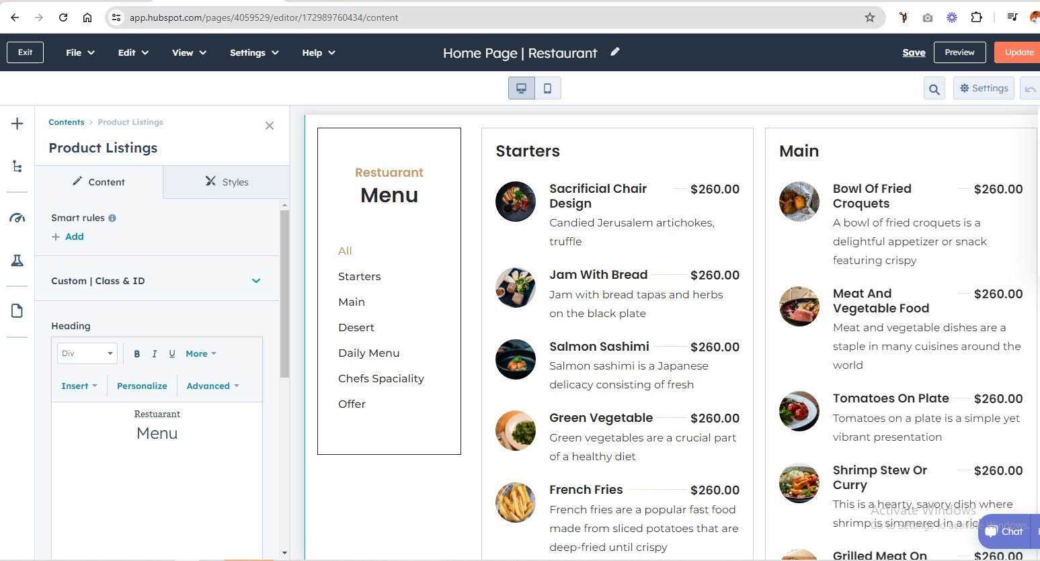
Task: Switch to desktop preview view
Action: tap(521, 88)
